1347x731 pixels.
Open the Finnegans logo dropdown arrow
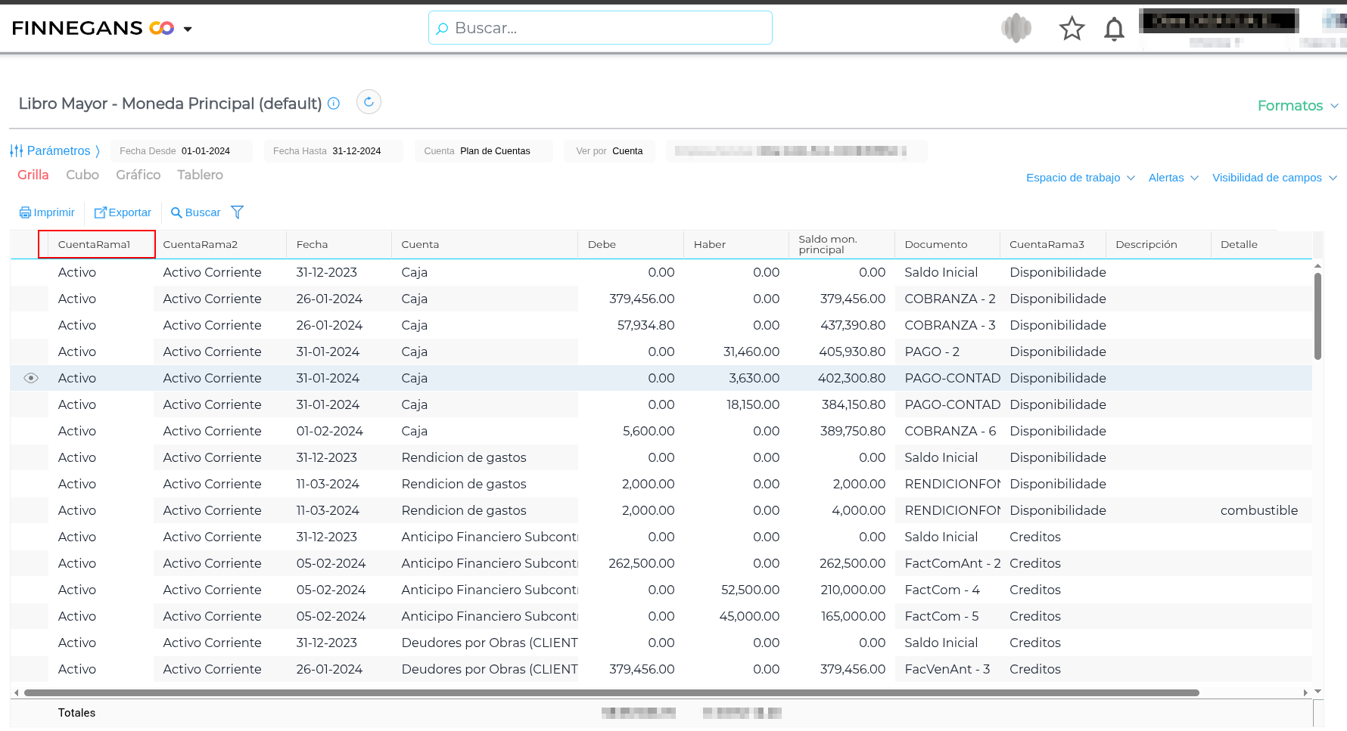click(x=188, y=29)
